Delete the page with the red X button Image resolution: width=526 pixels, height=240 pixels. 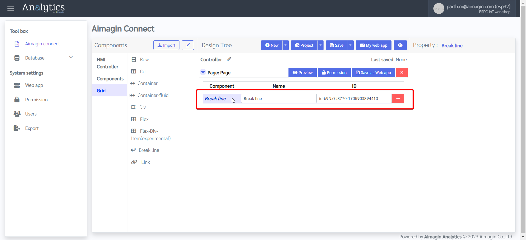click(x=402, y=73)
